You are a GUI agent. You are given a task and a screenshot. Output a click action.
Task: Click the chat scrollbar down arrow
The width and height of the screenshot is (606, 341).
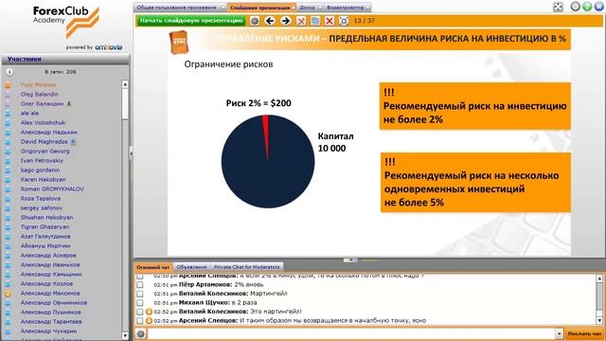pyautogui.click(x=599, y=320)
